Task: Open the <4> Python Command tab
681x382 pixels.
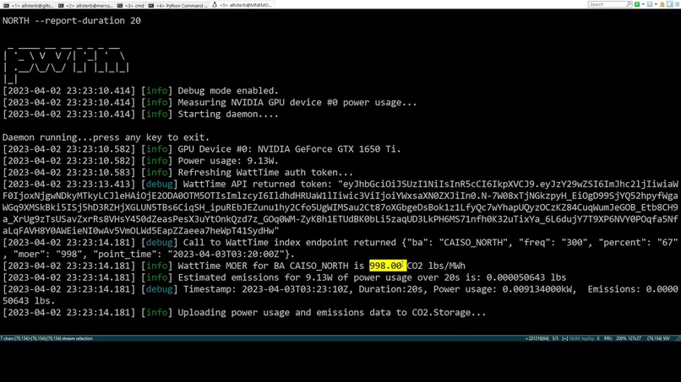Action: point(179,5)
